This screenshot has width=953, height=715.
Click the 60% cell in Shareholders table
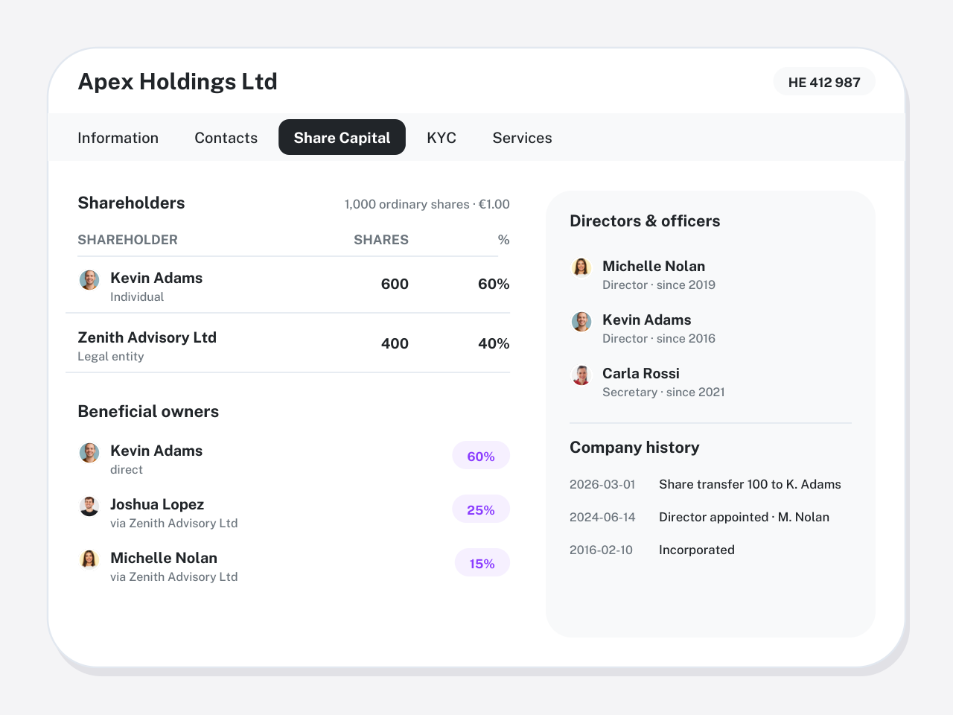494,284
